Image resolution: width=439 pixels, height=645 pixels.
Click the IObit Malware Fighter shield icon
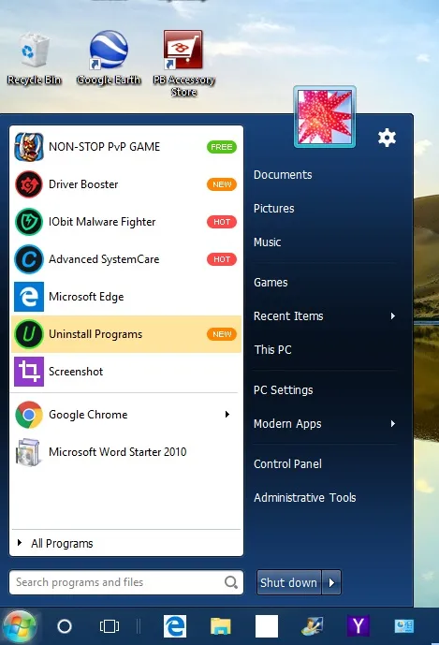(29, 222)
